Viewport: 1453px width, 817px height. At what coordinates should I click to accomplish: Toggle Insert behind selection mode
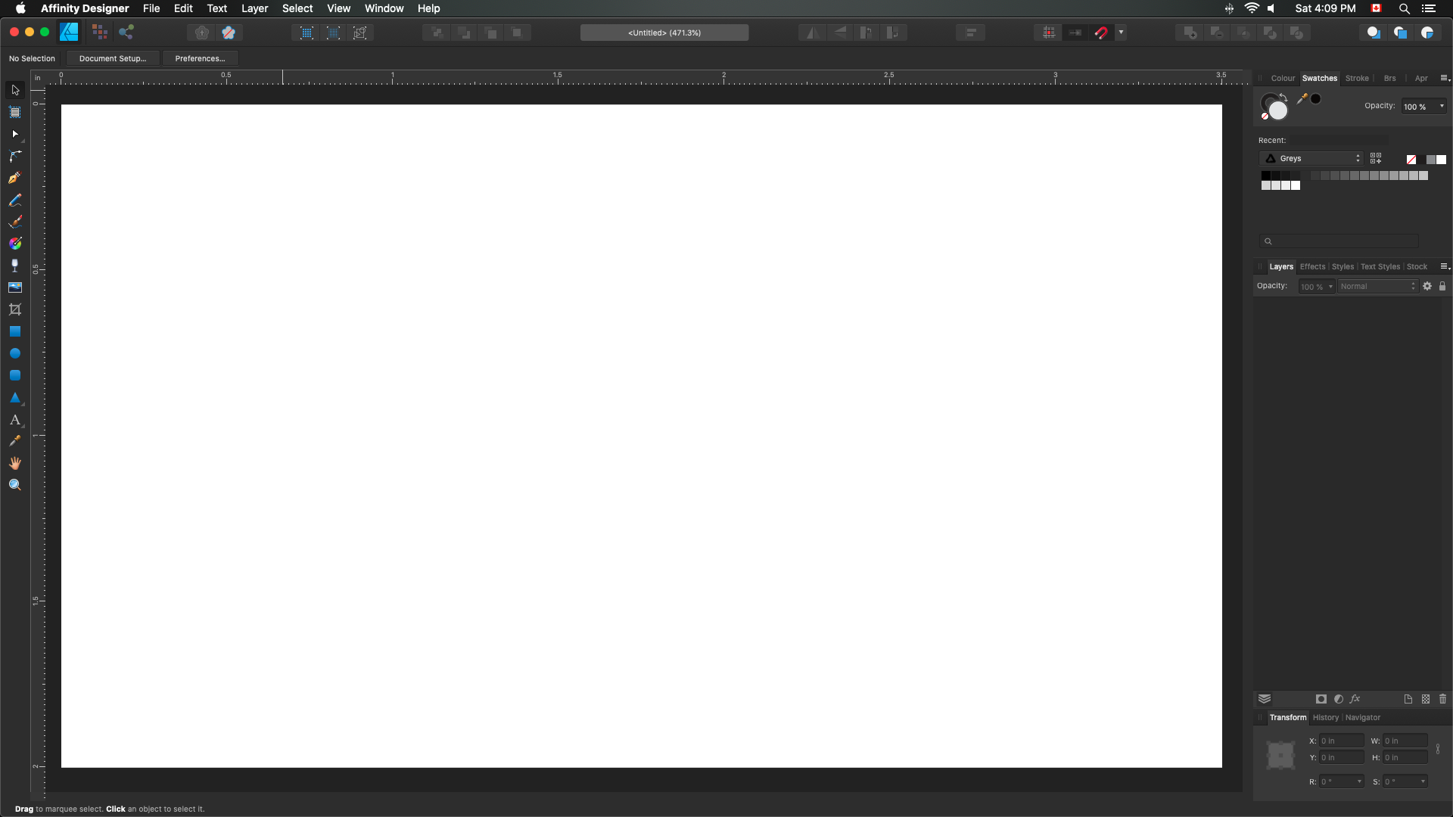point(1373,33)
